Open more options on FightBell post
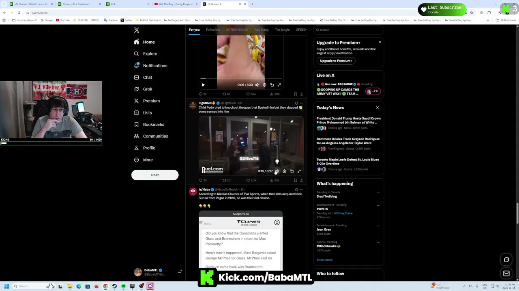 coord(302,103)
